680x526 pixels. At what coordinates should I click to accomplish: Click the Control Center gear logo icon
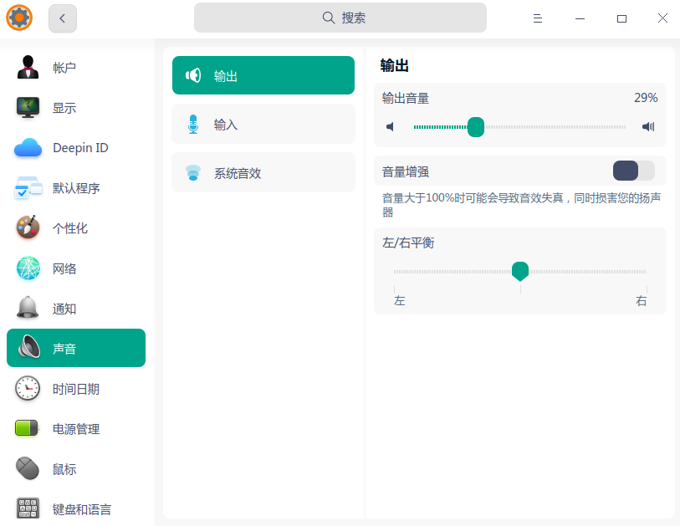tap(19, 18)
